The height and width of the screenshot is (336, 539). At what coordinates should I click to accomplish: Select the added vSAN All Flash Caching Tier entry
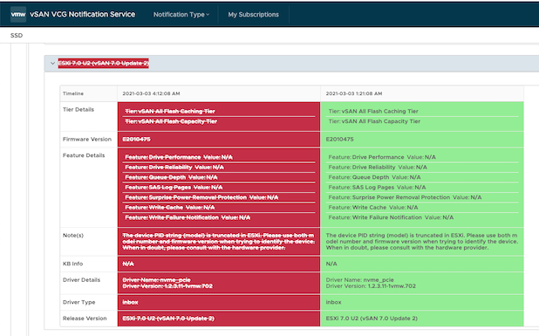click(373, 111)
